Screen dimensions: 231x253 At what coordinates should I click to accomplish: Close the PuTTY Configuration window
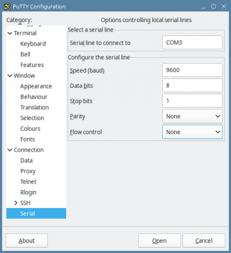(x=224, y=6)
